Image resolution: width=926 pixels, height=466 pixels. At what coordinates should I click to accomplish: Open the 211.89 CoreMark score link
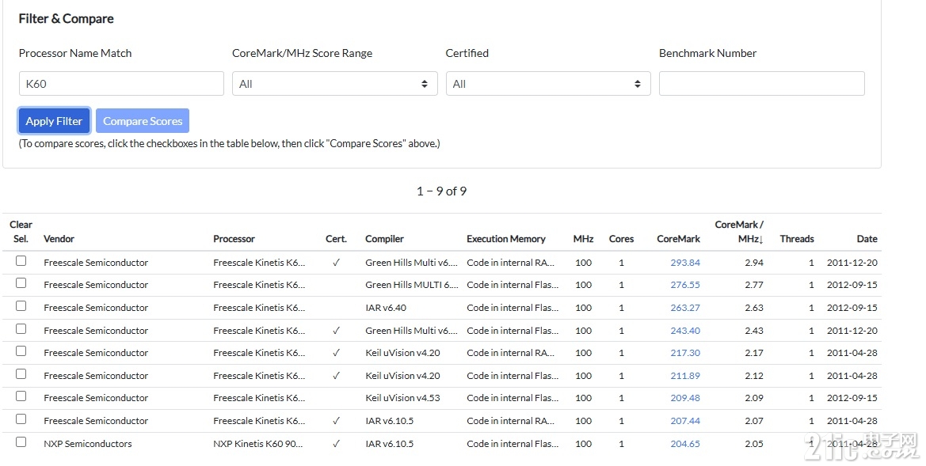coord(685,376)
